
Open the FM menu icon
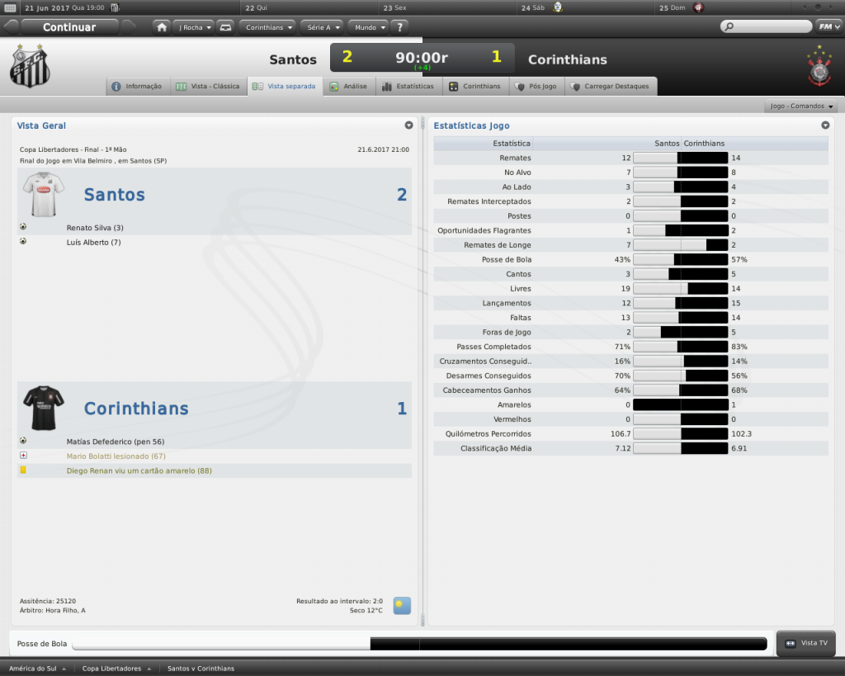pyautogui.click(x=826, y=26)
